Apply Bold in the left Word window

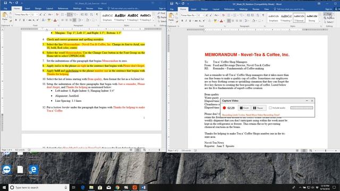click(x=16, y=20)
